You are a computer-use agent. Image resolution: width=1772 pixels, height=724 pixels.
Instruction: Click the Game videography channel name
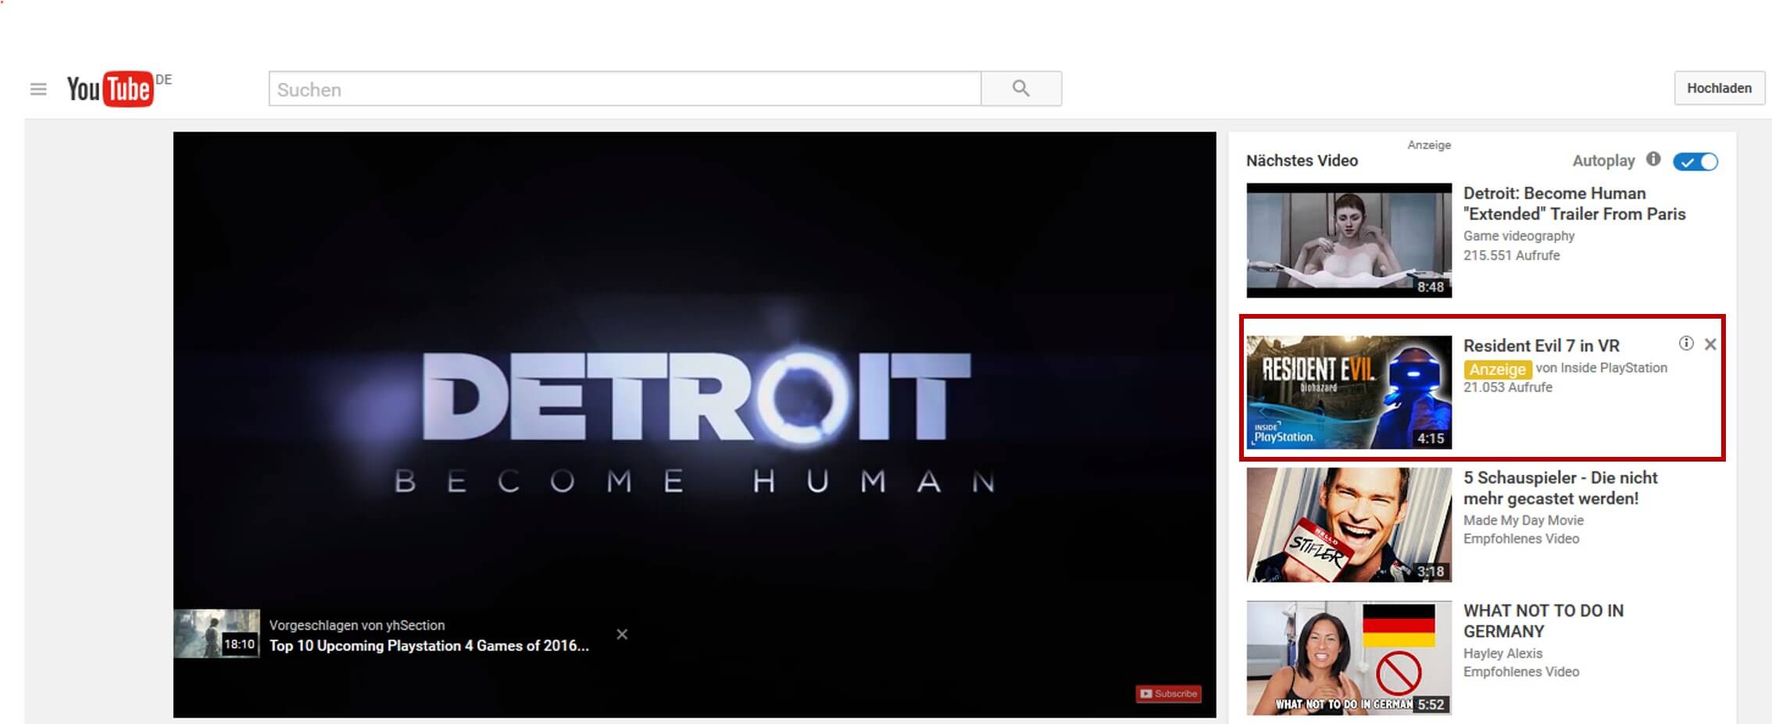[1518, 235]
